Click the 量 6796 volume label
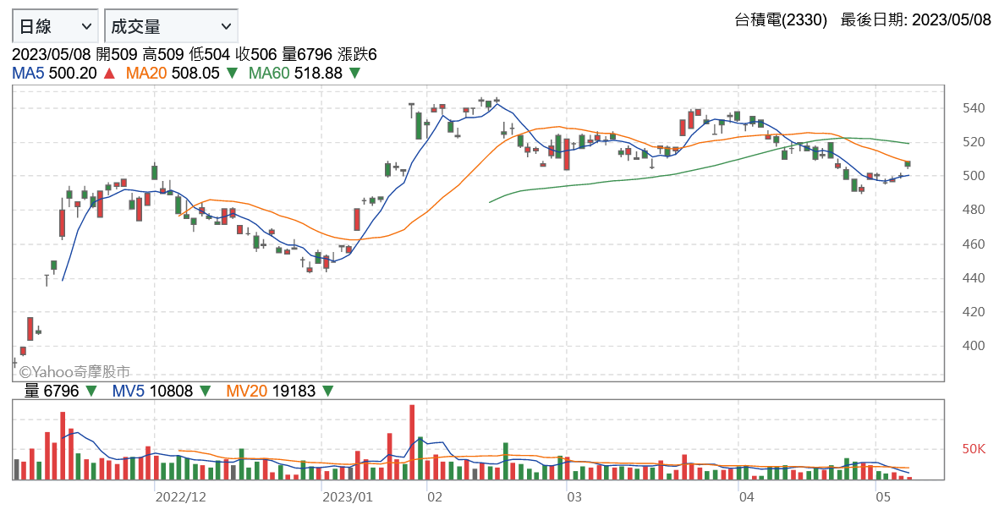 52,391
